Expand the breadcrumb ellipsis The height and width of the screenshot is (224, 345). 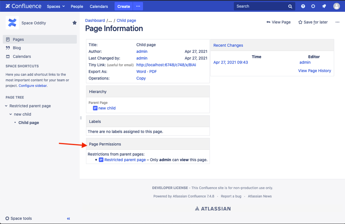pyautogui.click(x=110, y=20)
